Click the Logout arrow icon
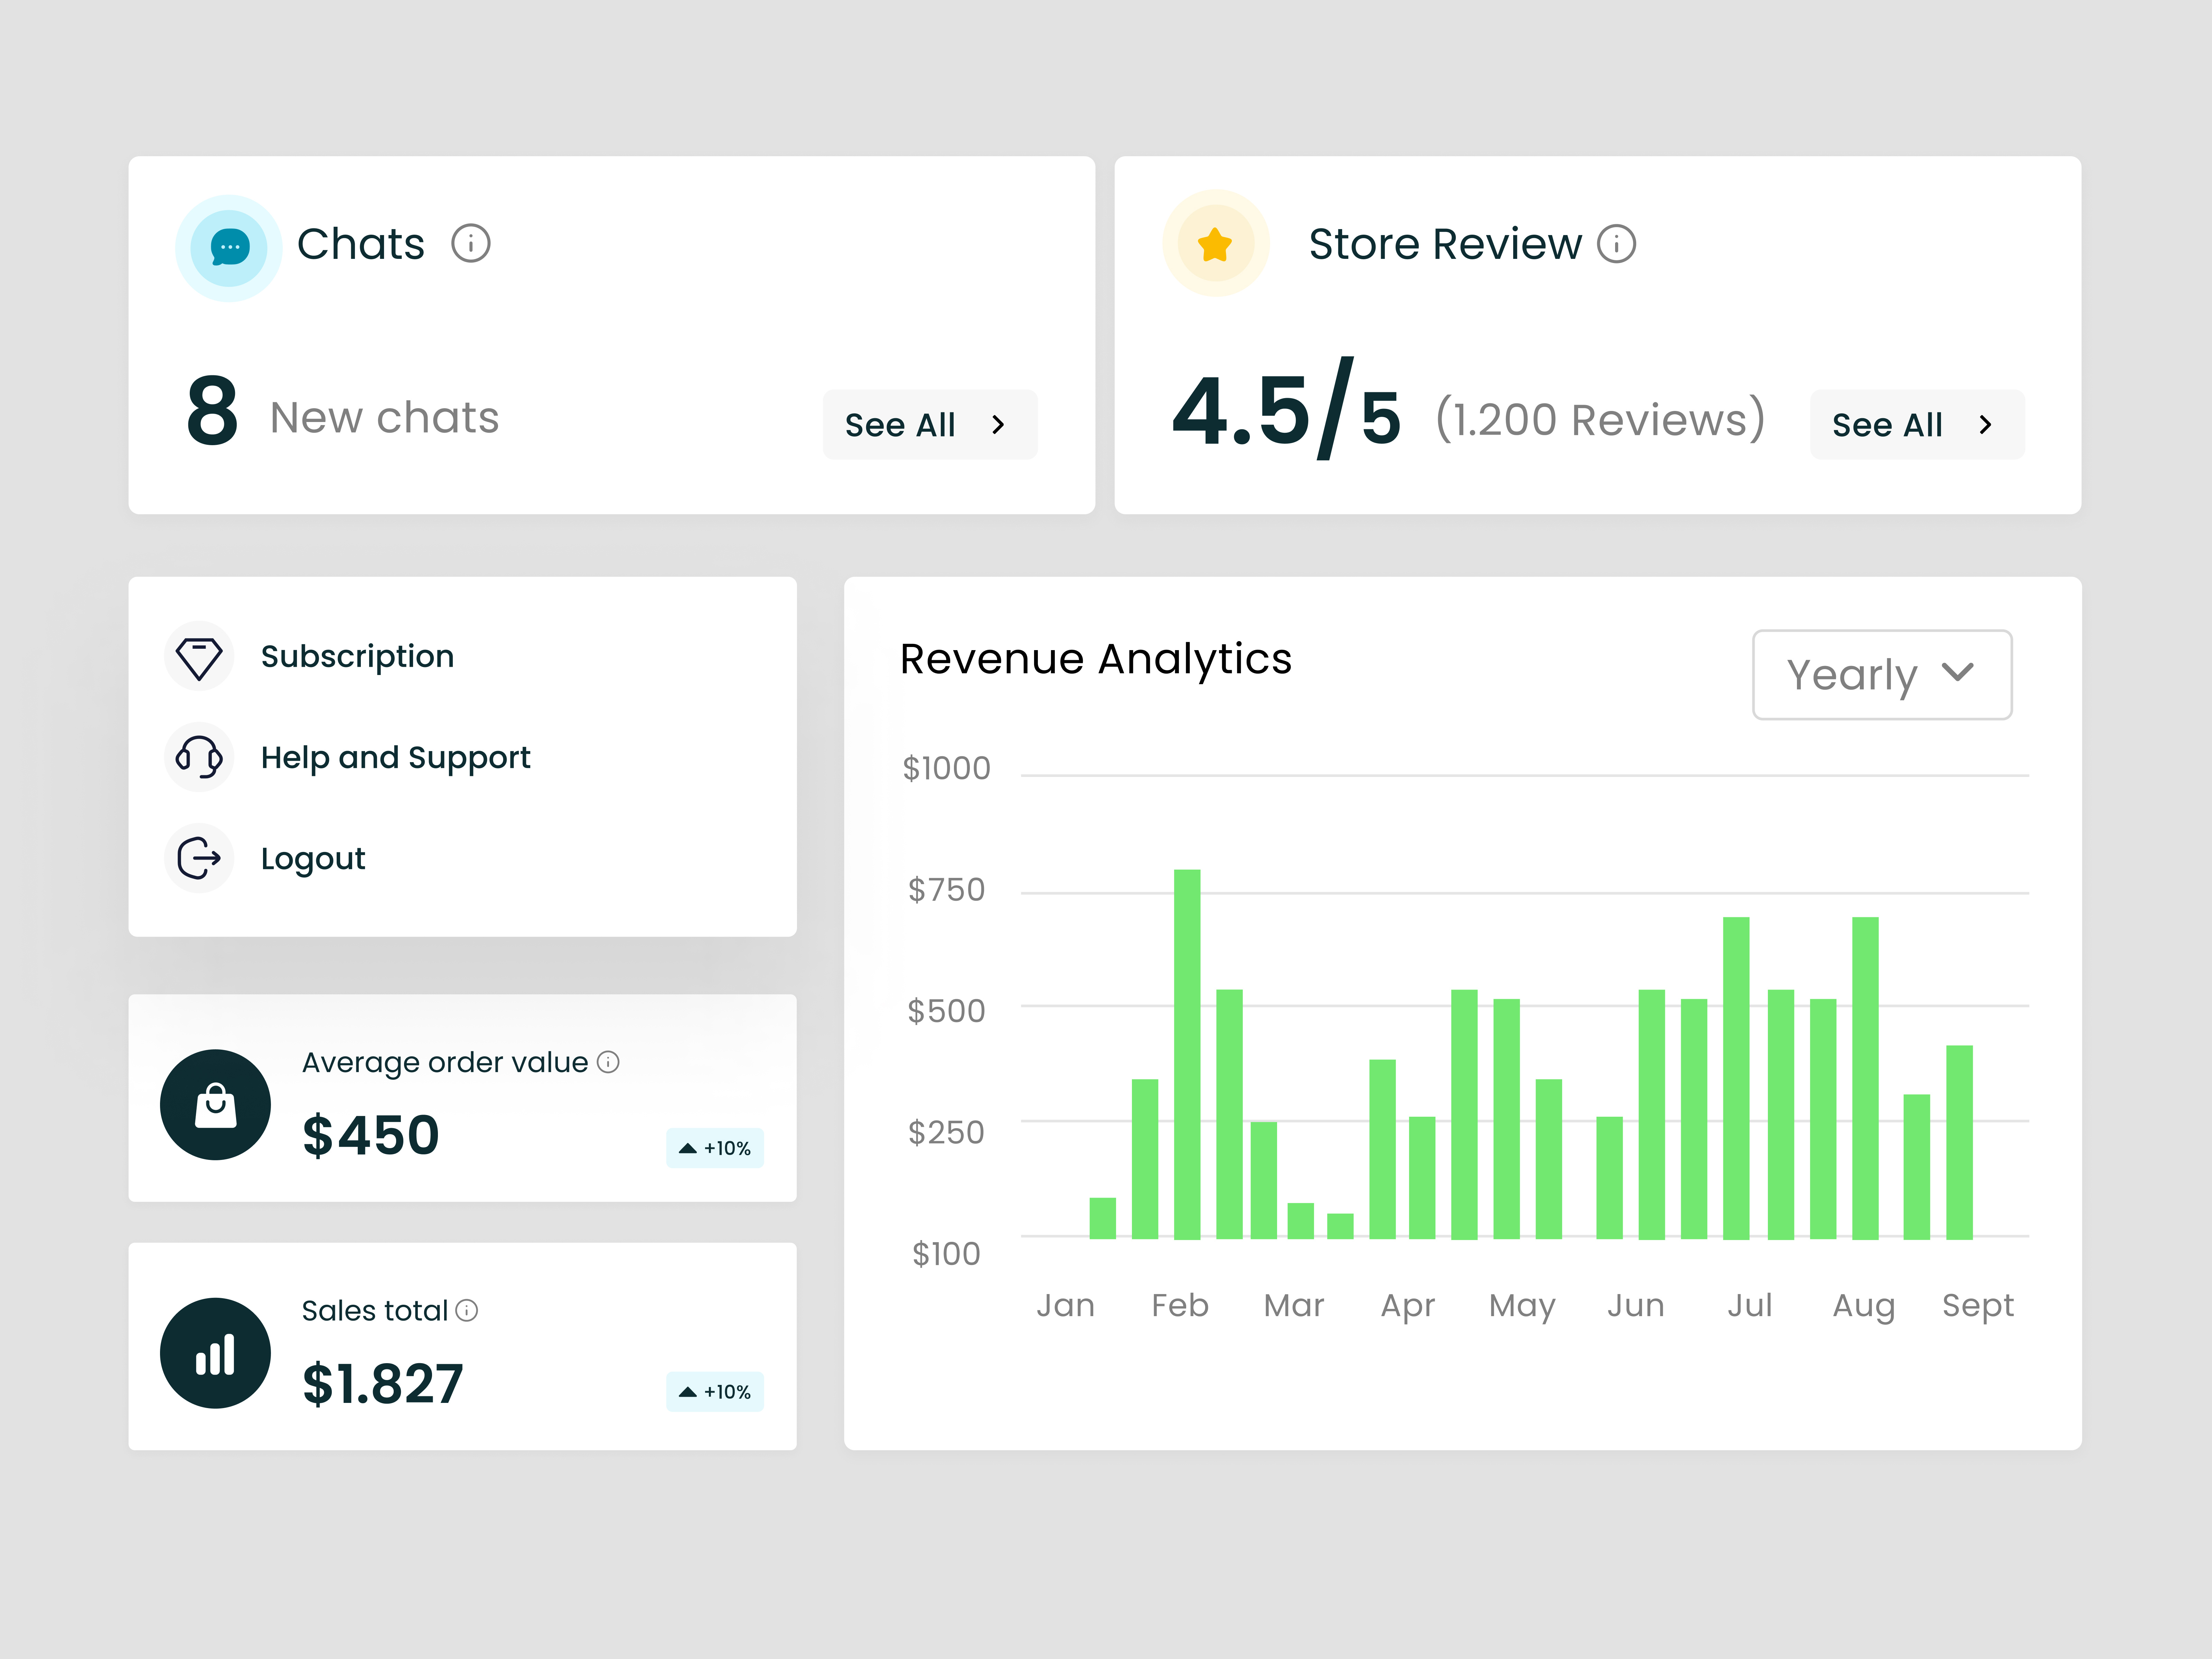 pos(199,858)
